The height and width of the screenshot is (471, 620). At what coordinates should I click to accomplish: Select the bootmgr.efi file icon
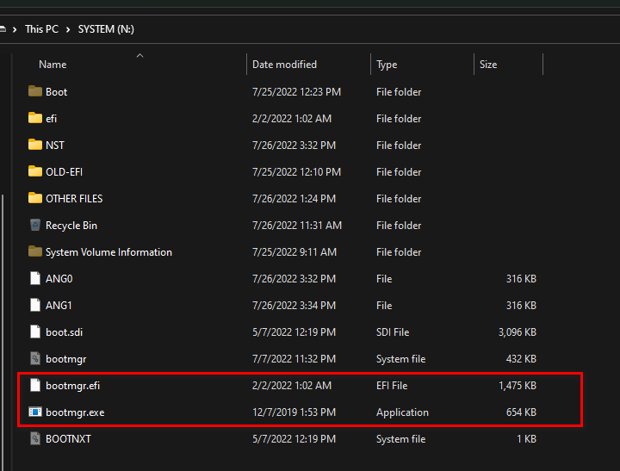pyautogui.click(x=35, y=385)
